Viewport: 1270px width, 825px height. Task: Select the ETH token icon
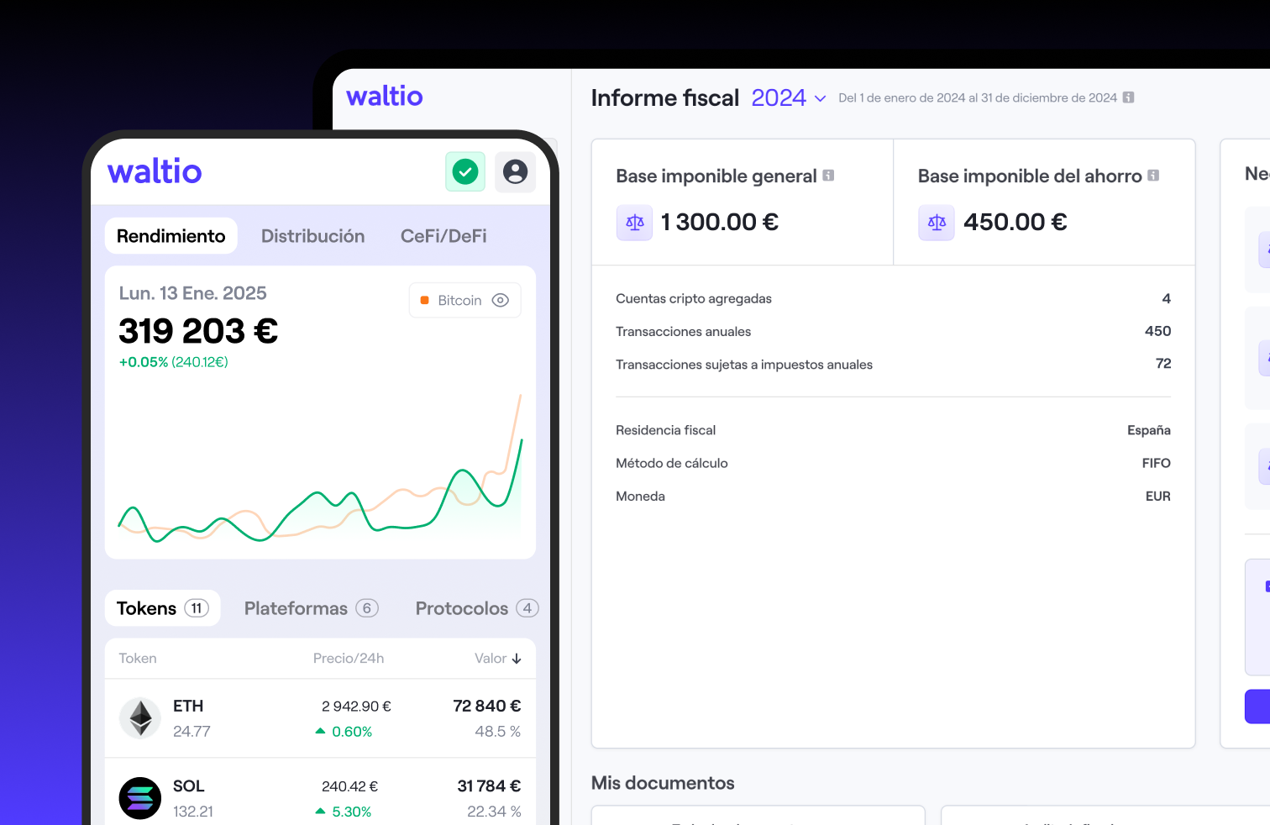click(139, 717)
